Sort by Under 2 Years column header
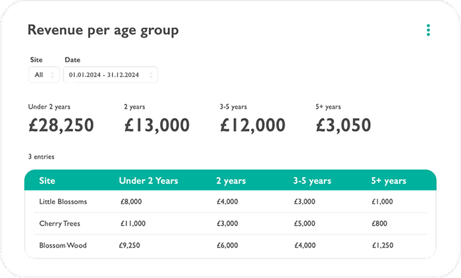This screenshot has height=278, width=461. pos(148,181)
